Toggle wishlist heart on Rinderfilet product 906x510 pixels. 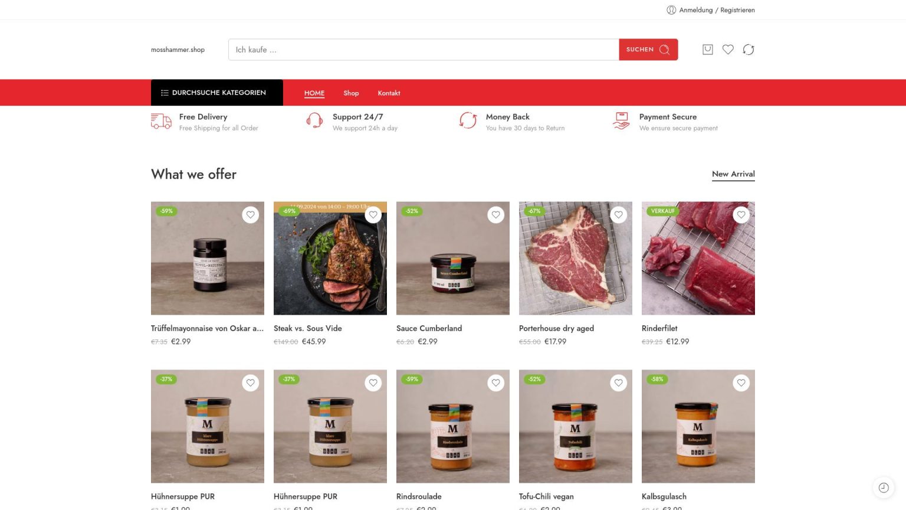click(741, 215)
